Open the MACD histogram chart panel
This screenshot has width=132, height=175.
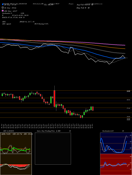16,164
